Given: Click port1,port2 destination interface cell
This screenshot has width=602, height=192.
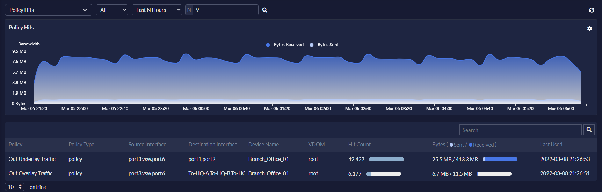Looking at the screenshot, I should tap(202, 159).
